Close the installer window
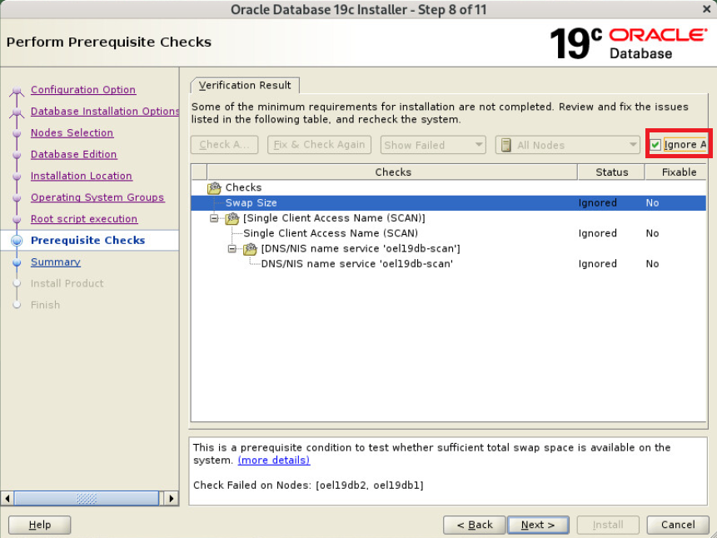717x538 pixels. click(x=706, y=9)
